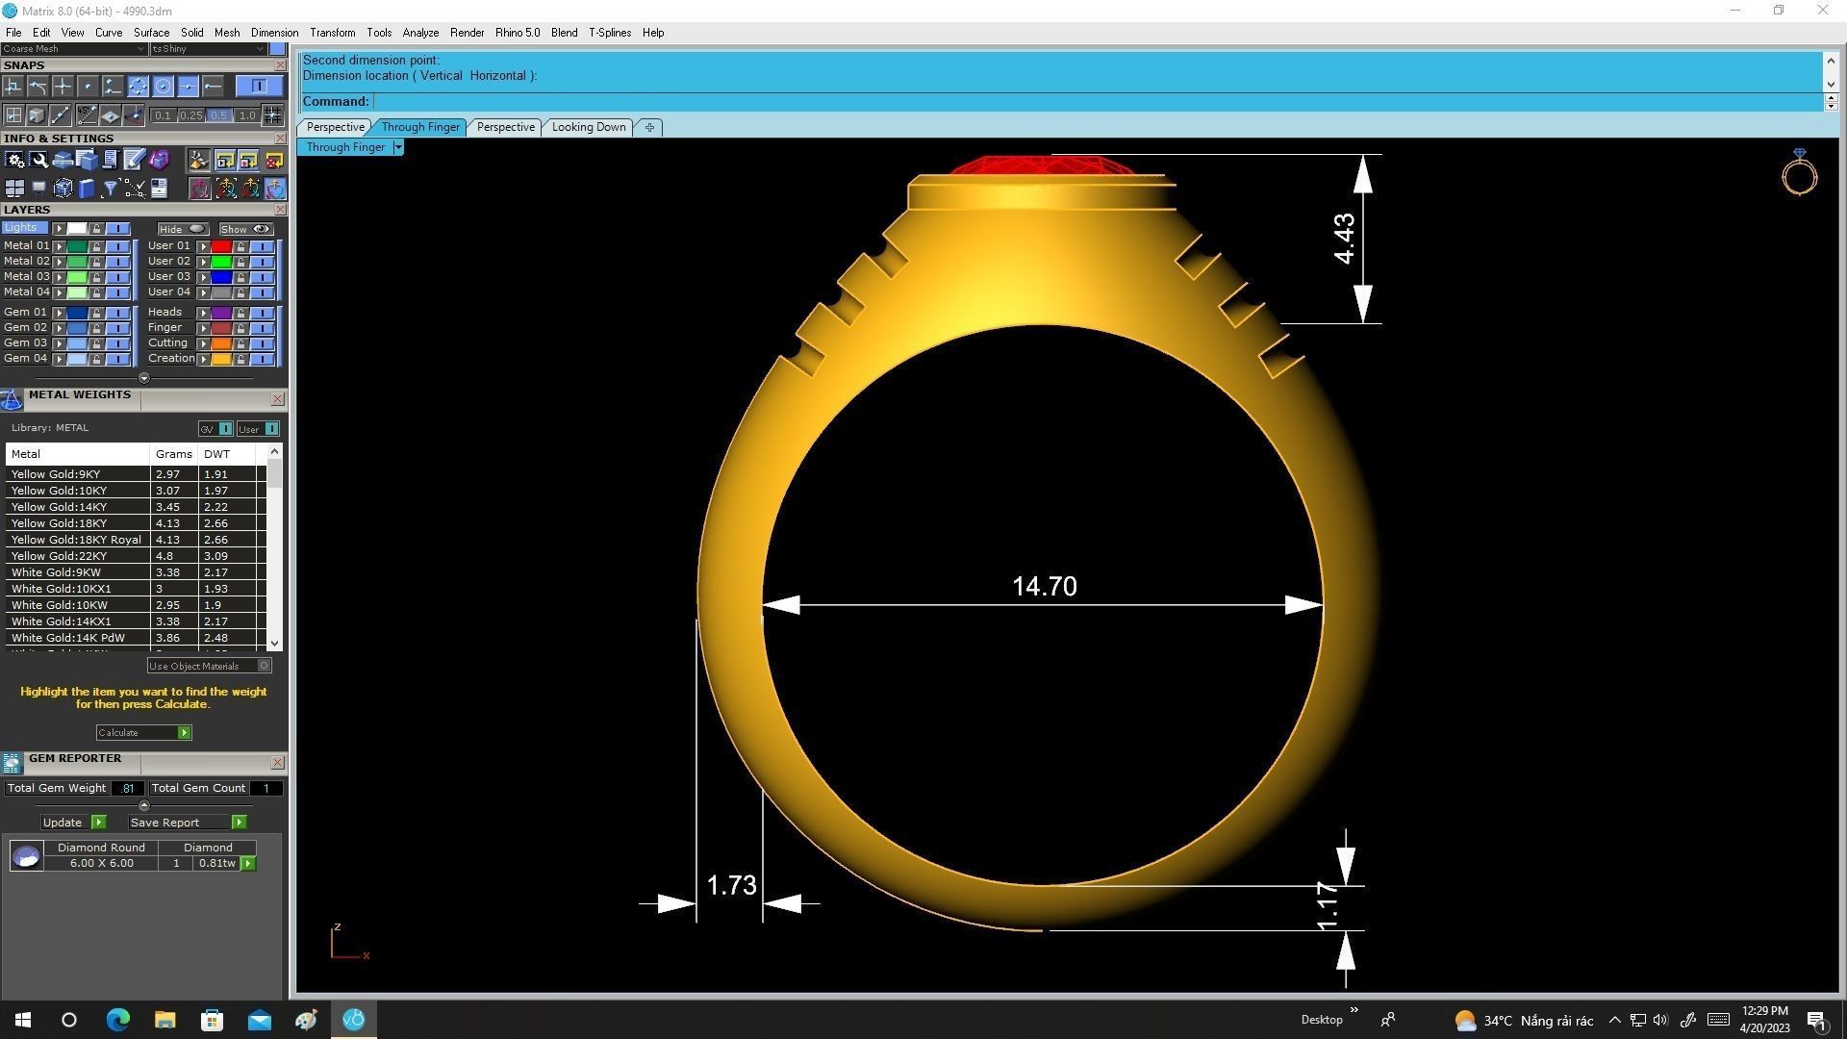Click the funnel filter icon

click(x=110, y=189)
